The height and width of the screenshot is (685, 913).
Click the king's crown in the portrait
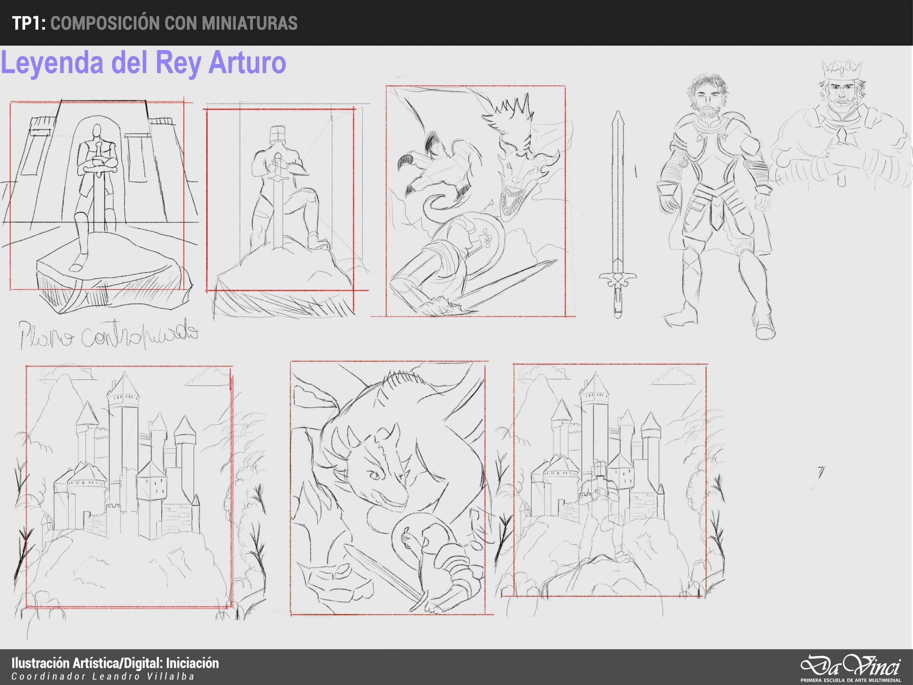pyautogui.click(x=841, y=71)
